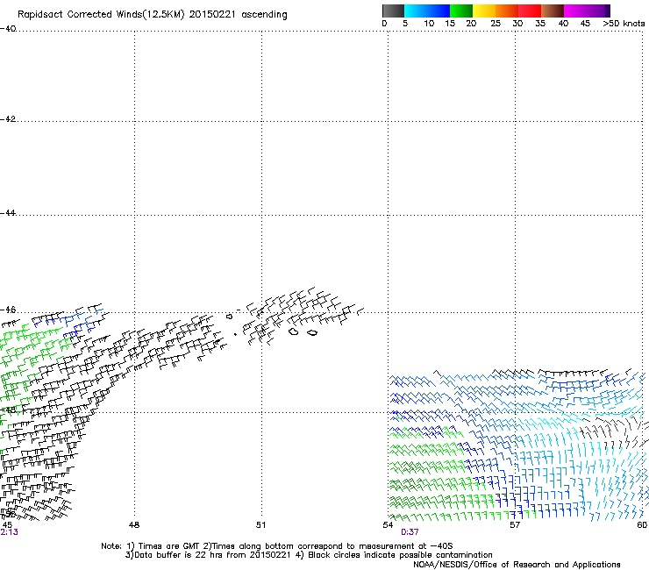Click the '-42' latitude axis label

pos(8,118)
